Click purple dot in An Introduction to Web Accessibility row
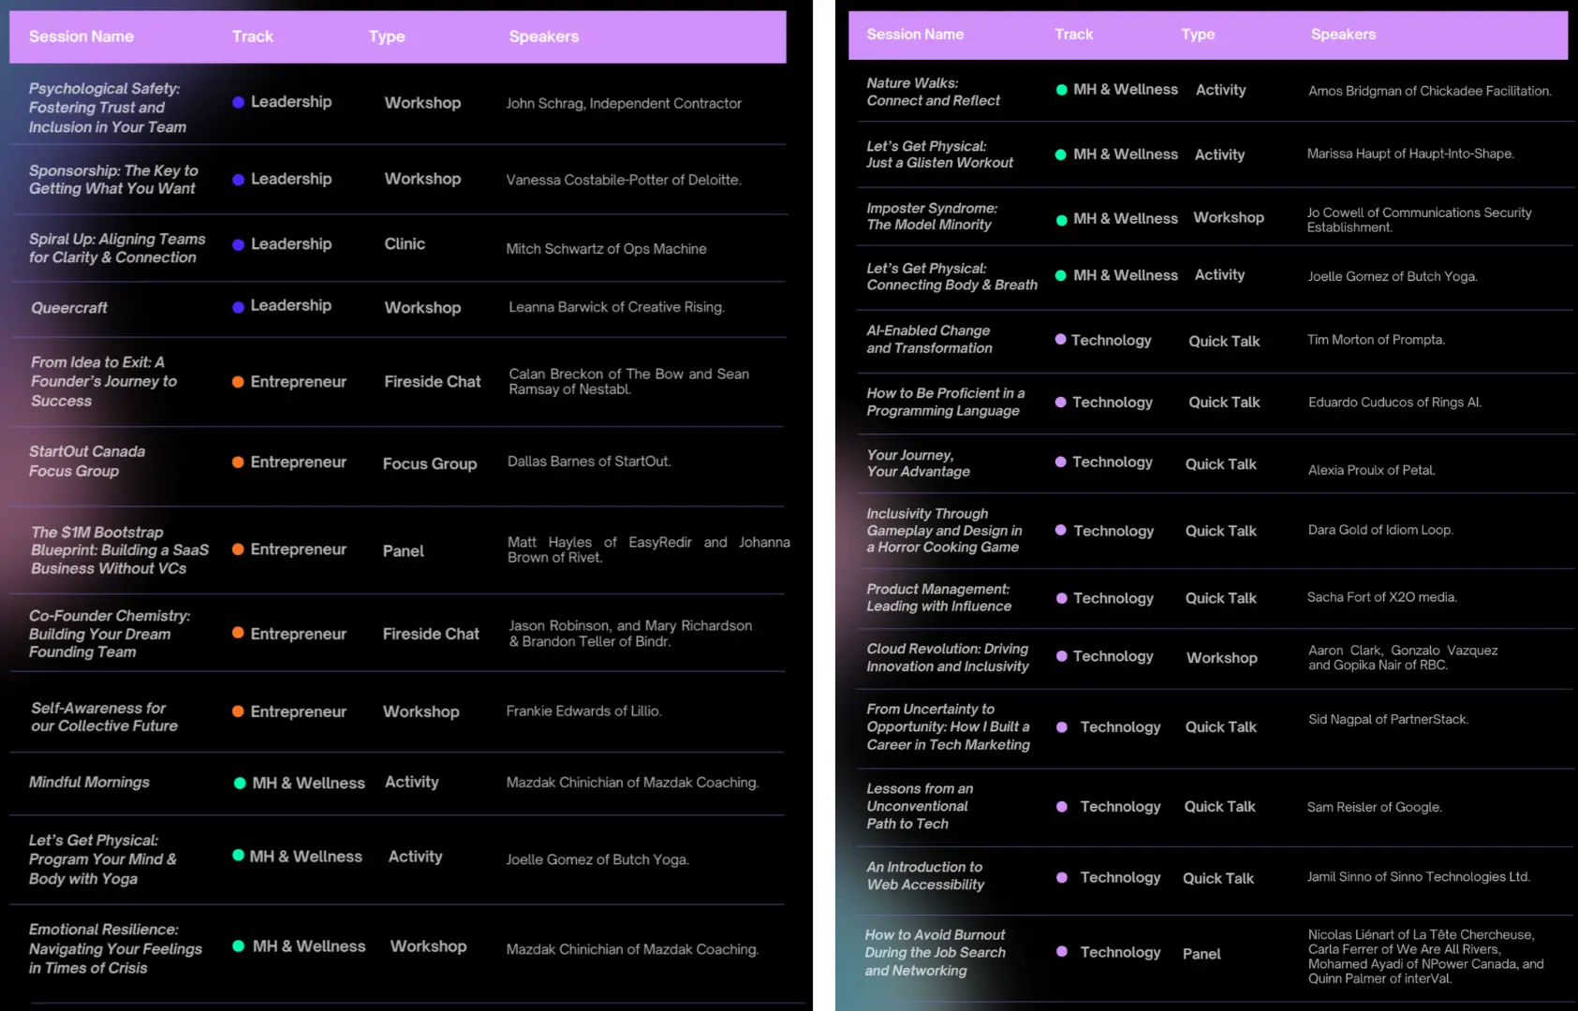This screenshot has height=1011, width=1578. pos(1061,878)
